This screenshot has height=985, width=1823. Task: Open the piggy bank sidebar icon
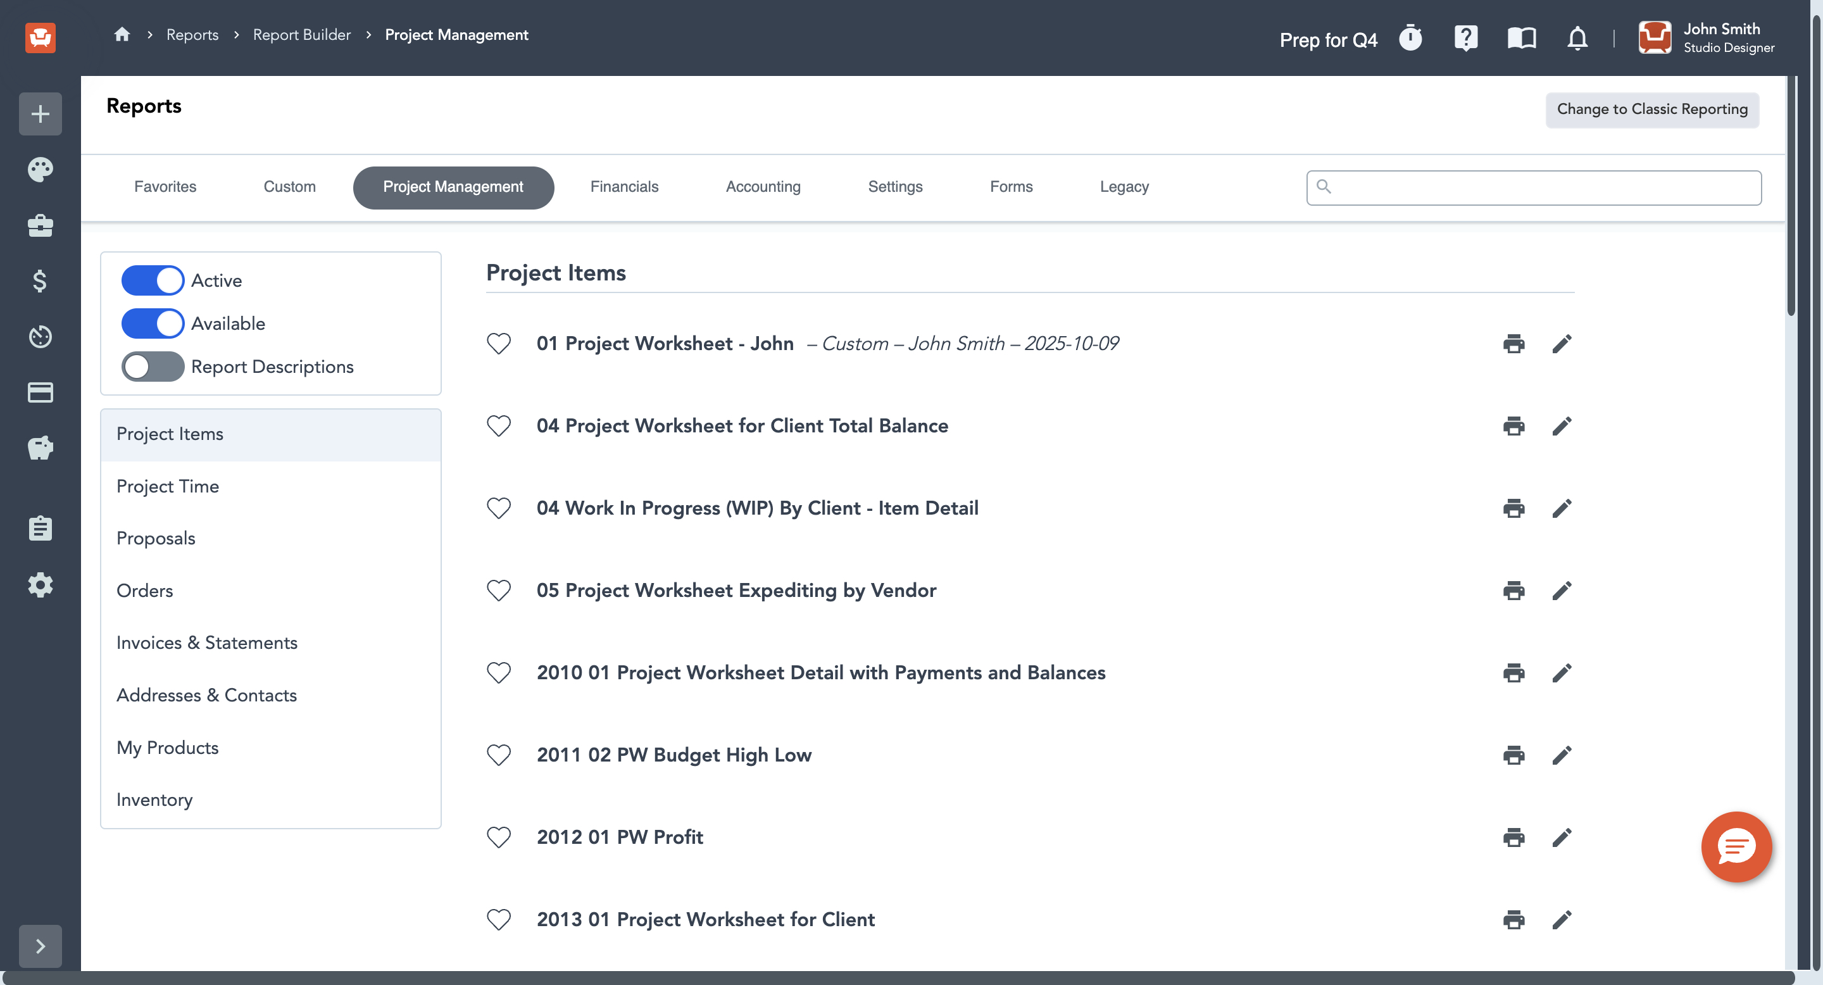[x=41, y=447]
